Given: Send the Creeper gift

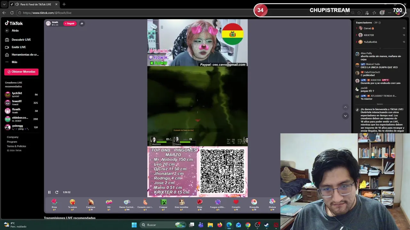Looking at the screenshot, I should pos(163,204).
